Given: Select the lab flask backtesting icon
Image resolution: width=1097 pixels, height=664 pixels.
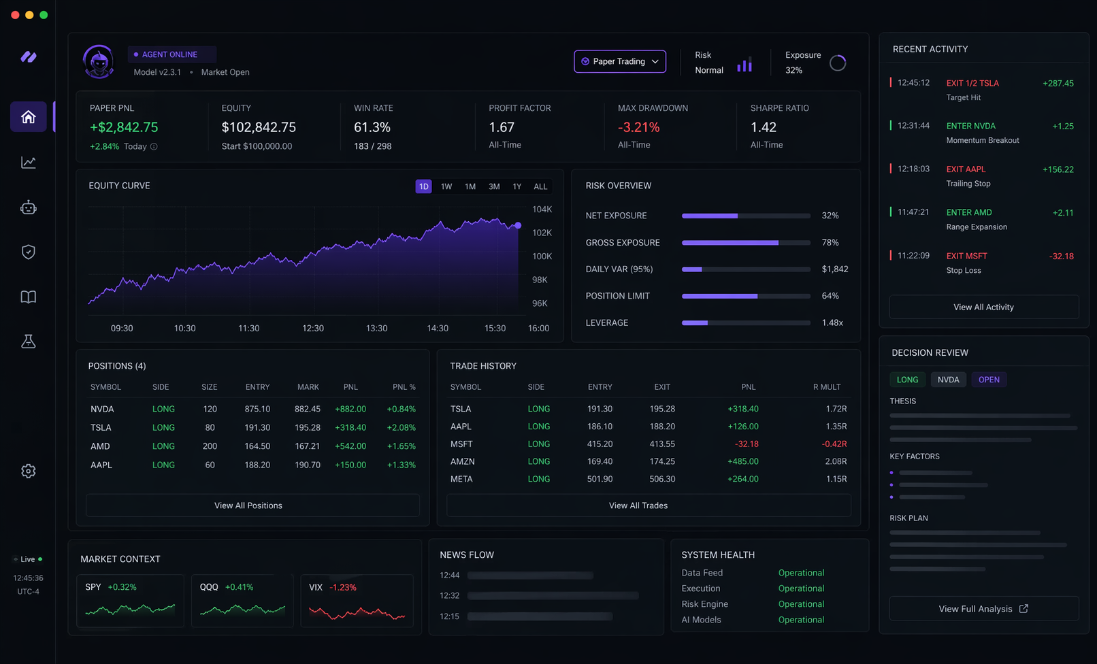Looking at the screenshot, I should [x=28, y=341].
